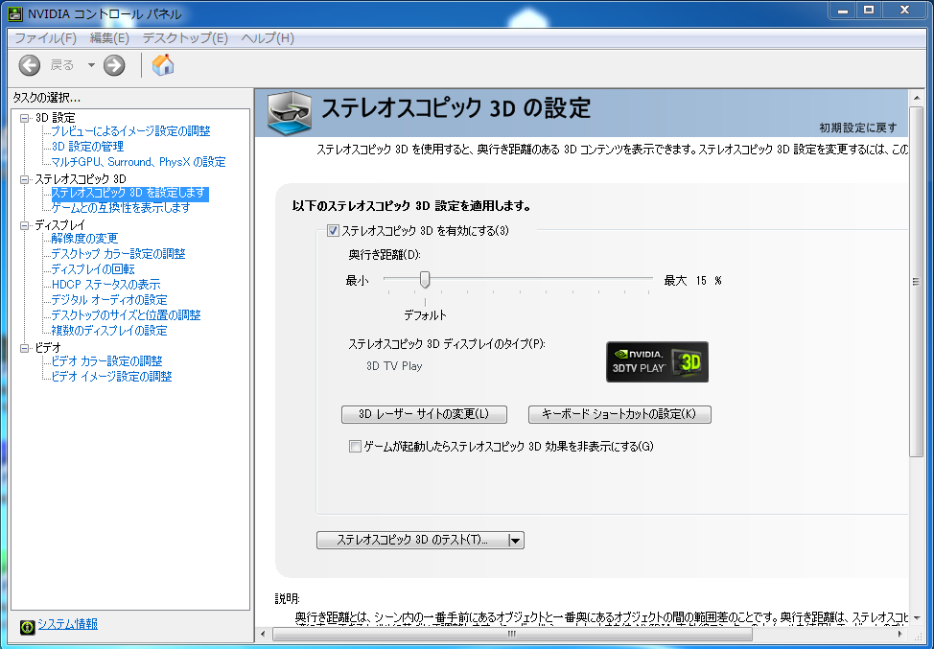This screenshot has width=934, height=649.
Task: Open the 編集(E) menu
Action: pos(109,38)
